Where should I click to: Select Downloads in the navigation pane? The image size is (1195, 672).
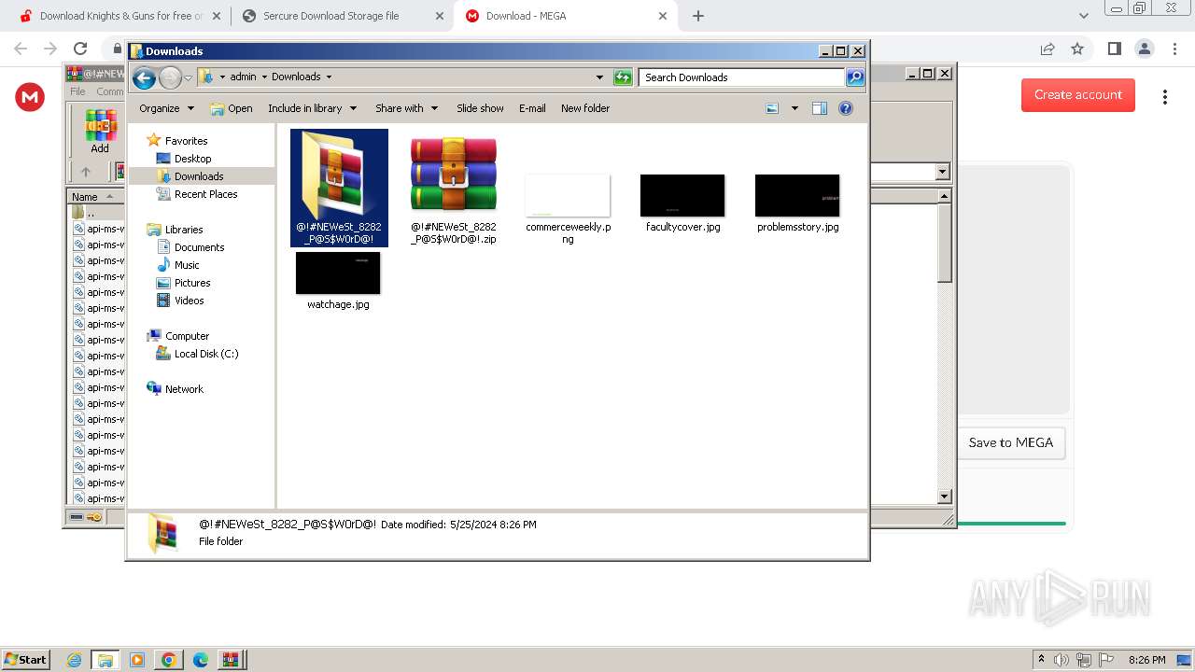point(199,176)
